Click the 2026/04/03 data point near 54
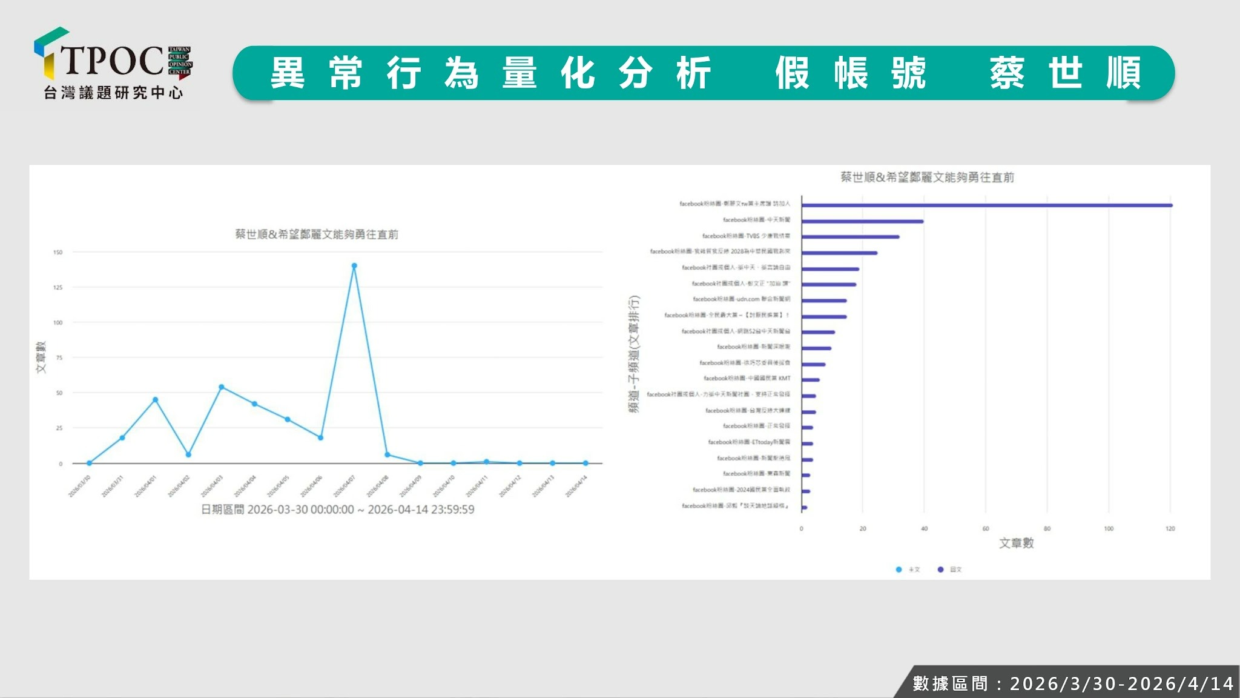Viewport: 1240px width, 698px height. click(222, 387)
